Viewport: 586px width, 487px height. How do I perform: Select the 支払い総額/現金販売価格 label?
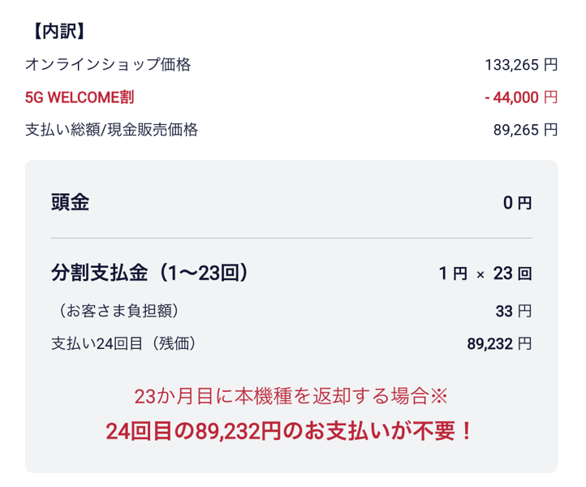coord(112,130)
